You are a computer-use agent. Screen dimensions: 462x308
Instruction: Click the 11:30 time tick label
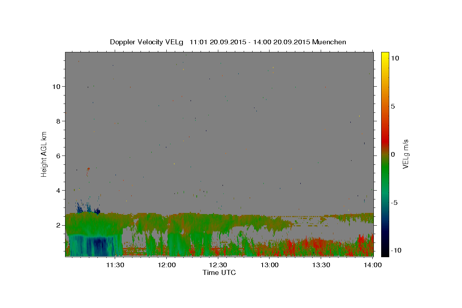point(115,265)
